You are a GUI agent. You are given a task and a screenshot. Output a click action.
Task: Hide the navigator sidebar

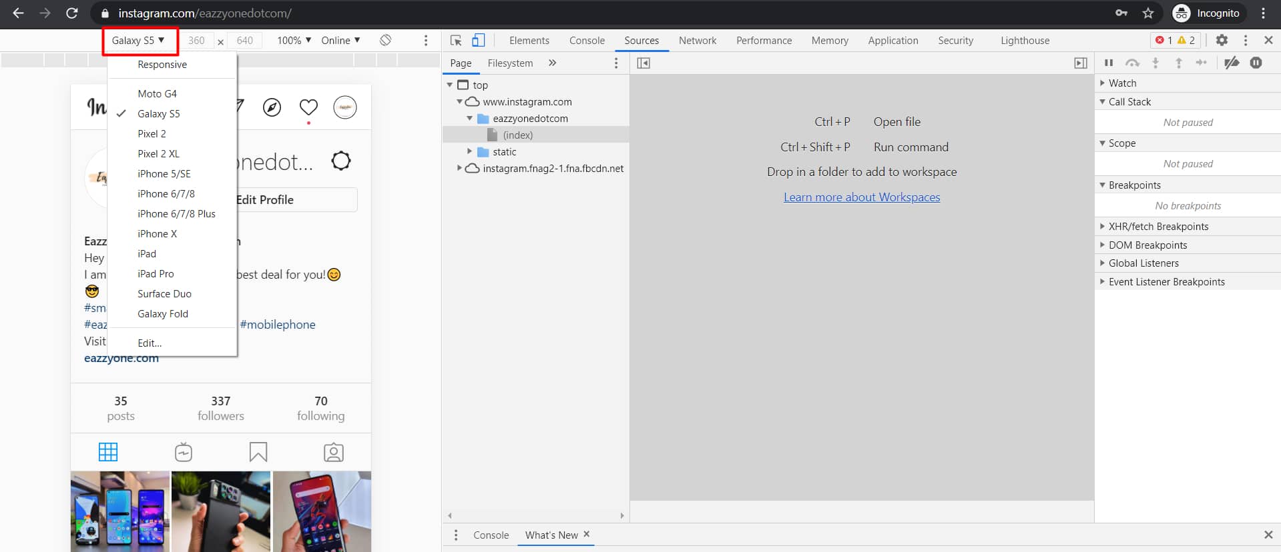point(644,63)
